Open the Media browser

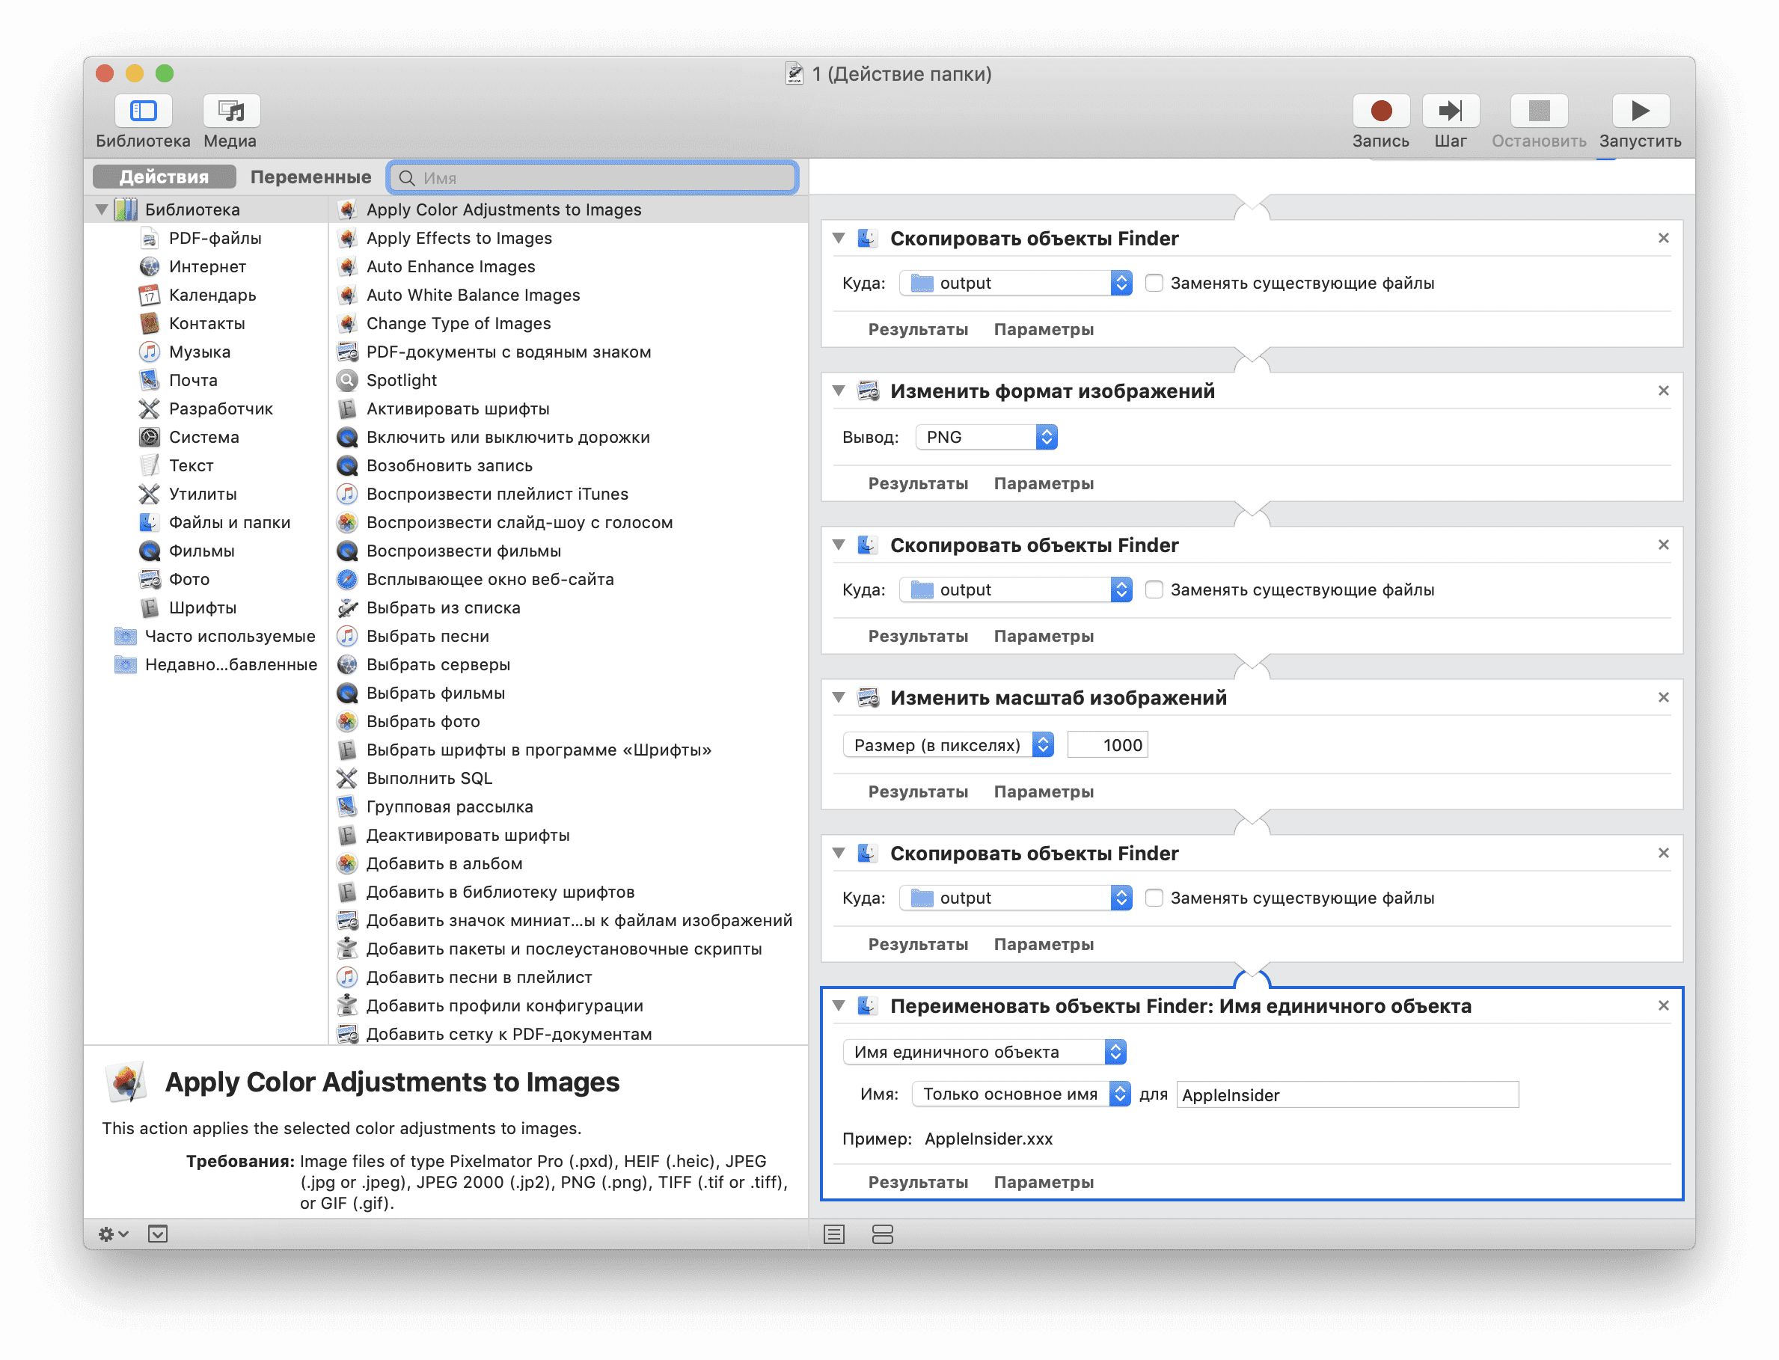pyautogui.click(x=230, y=111)
